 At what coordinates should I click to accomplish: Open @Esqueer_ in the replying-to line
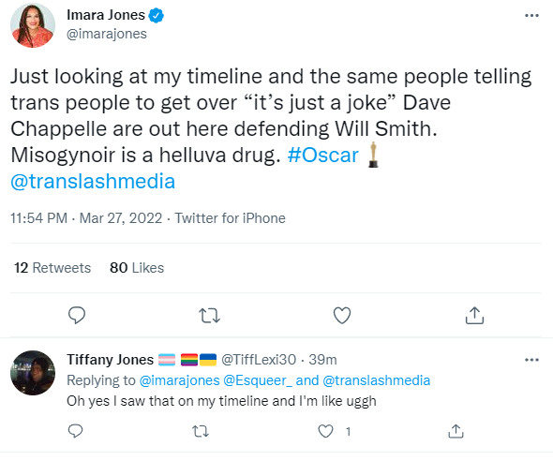coord(258,380)
